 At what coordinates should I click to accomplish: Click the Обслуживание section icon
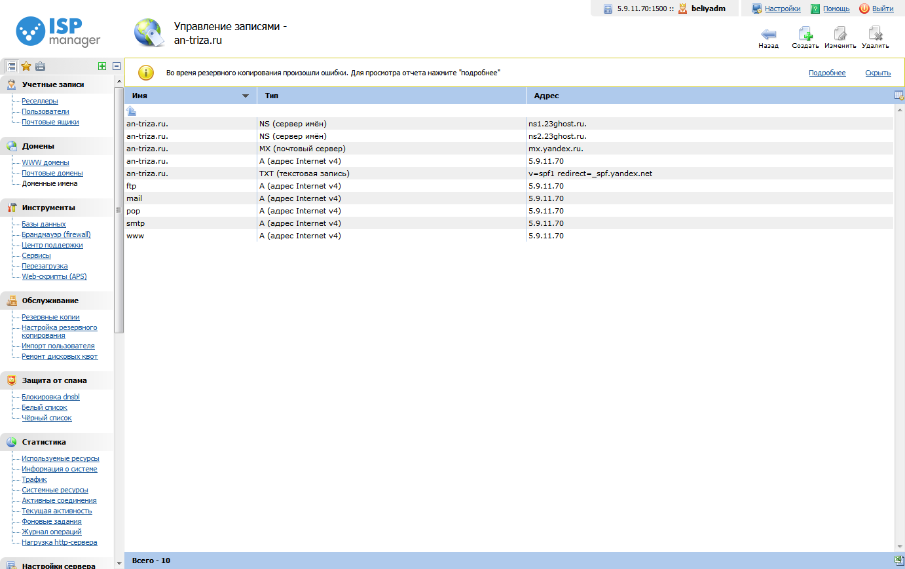tap(12, 301)
